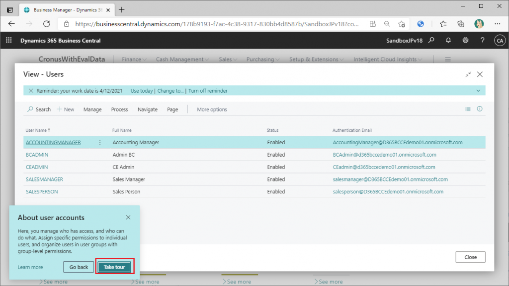The height and width of the screenshot is (286, 509).
Task: Open the SALESMANAGER user record
Action: point(44,179)
